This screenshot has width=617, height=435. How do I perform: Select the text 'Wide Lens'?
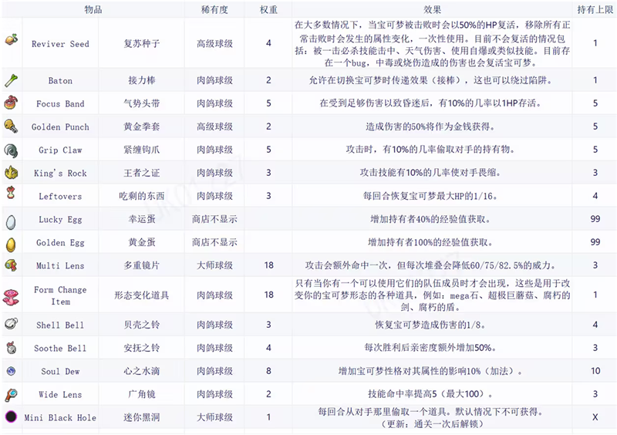[60, 394]
